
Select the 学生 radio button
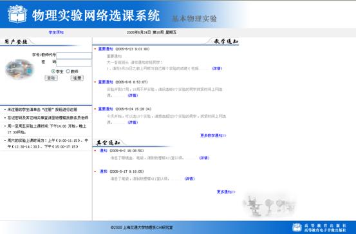click(53, 71)
